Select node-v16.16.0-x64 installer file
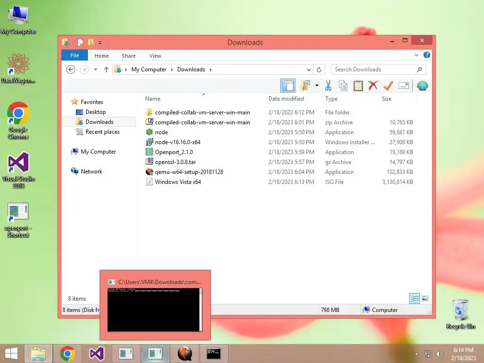The image size is (484, 363). 279,142
